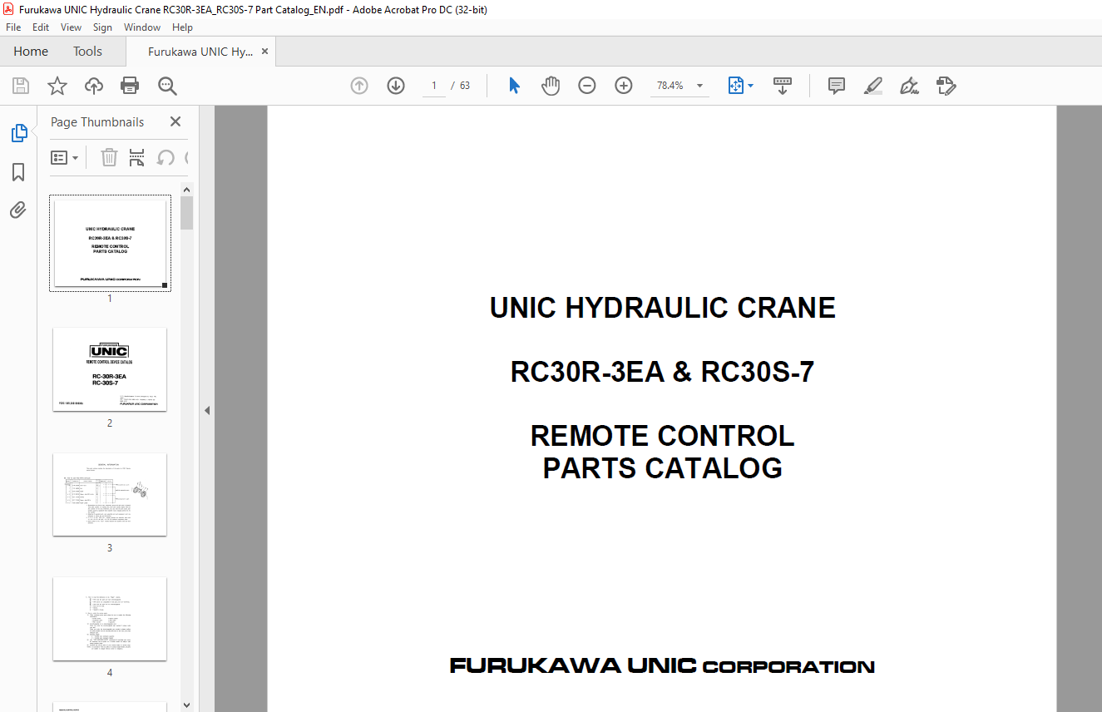Screen dimensions: 1102x712
Task: Add a sticky note comment
Action: [837, 86]
